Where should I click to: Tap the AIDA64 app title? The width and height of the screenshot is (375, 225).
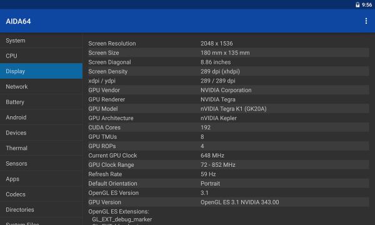(x=18, y=21)
